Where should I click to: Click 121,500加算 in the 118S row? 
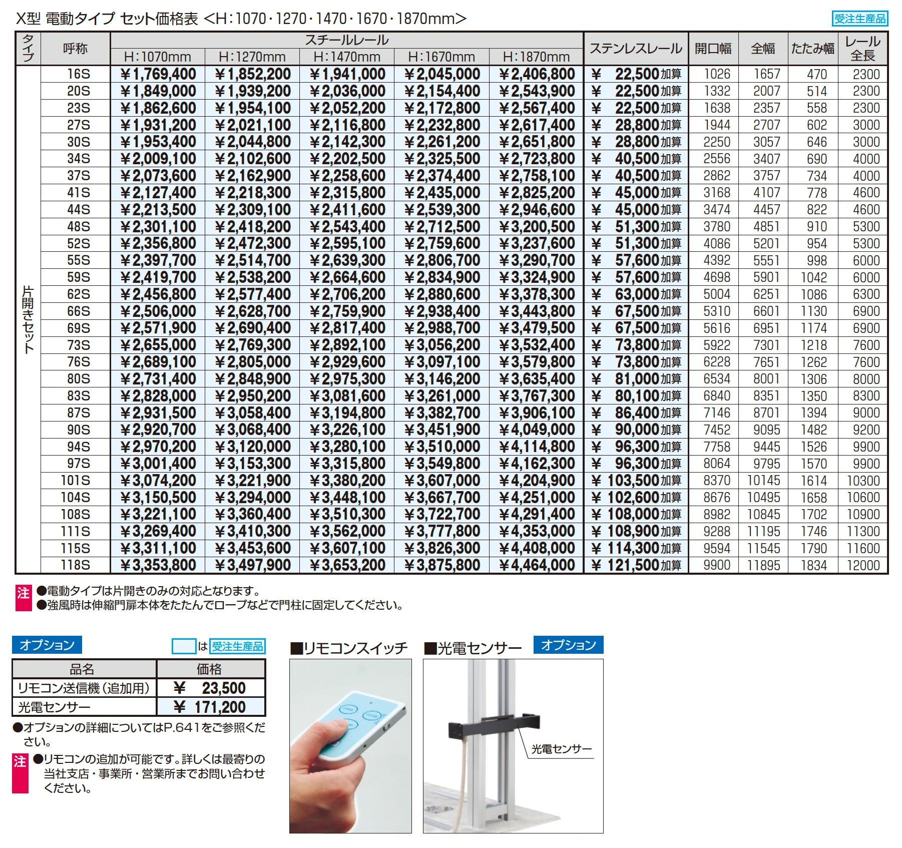(x=636, y=565)
